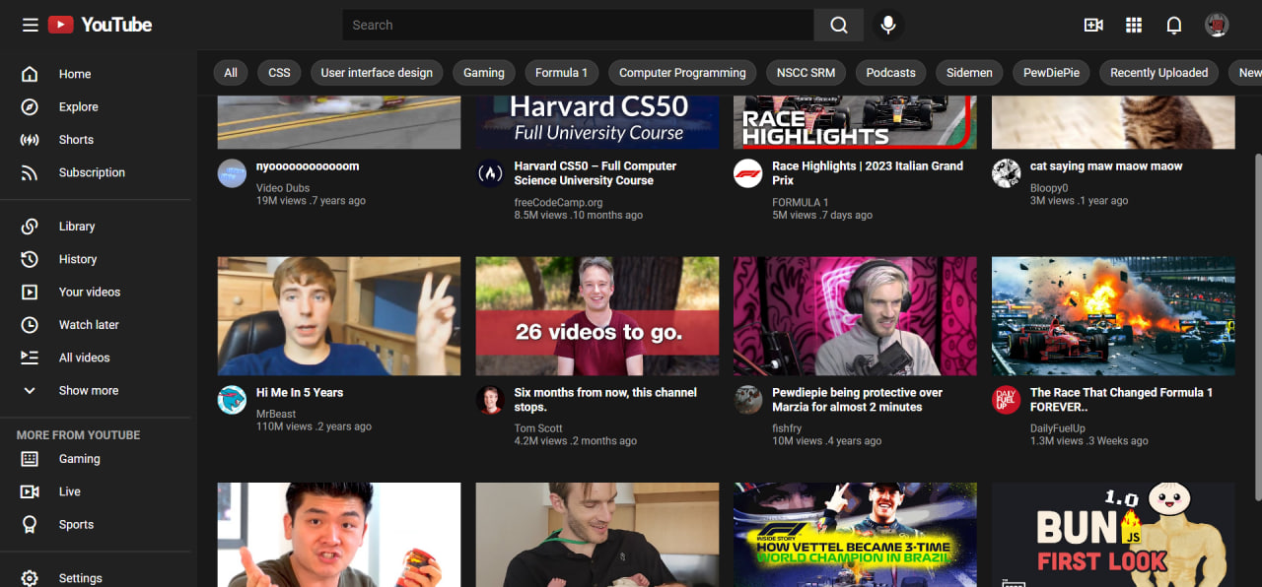Play the PewDiePie pink background thumbnail
Screen dimensions: 1262x587
(855, 316)
